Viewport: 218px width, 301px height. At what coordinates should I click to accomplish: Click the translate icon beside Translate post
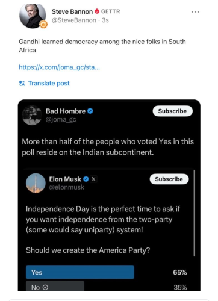[x=22, y=83]
